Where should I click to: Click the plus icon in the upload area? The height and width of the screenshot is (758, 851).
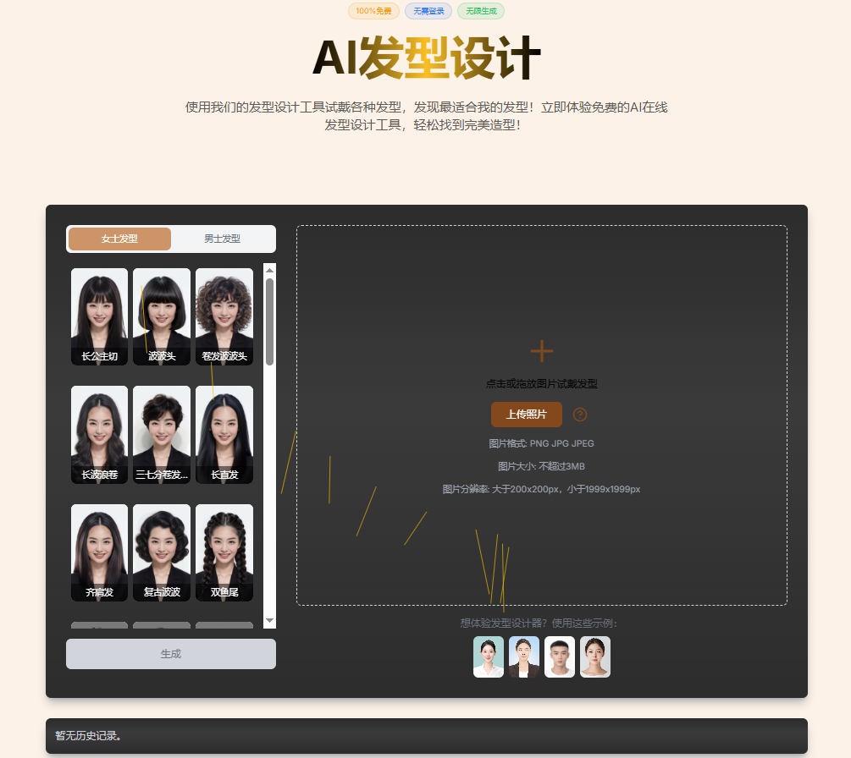(x=541, y=350)
